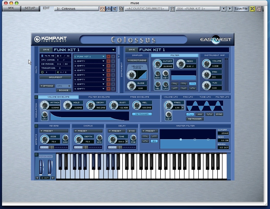Click the preset page icon beside FUNK KIT field

(172, 9)
